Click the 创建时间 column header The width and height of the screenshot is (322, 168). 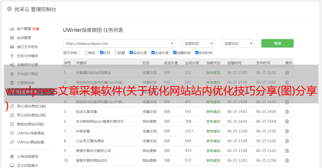(x=234, y=63)
